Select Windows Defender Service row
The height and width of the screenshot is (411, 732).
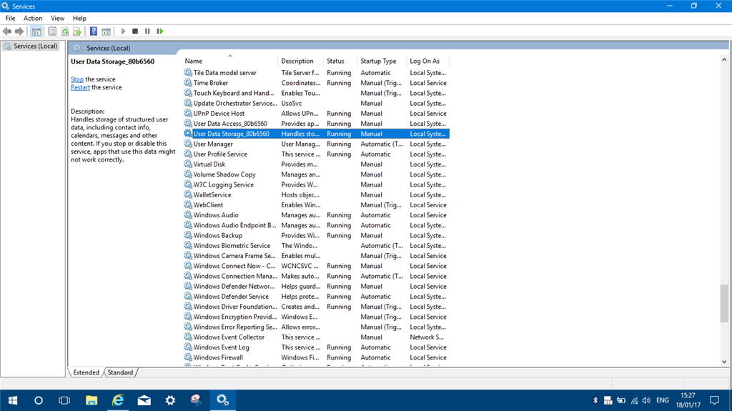316,297
